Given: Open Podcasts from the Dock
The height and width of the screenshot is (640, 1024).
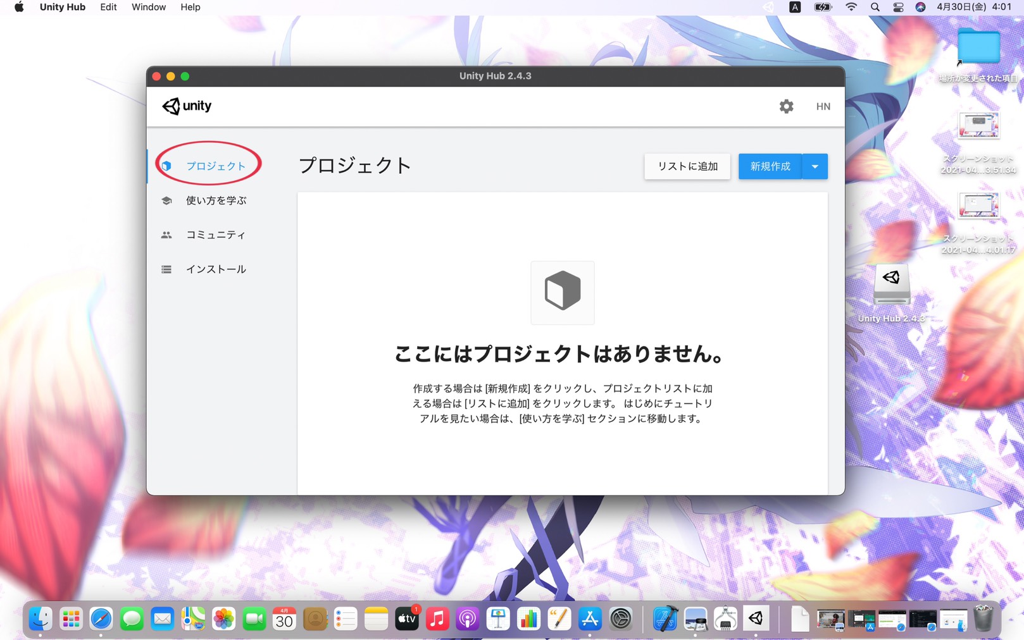Looking at the screenshot, I should [467, 619].
